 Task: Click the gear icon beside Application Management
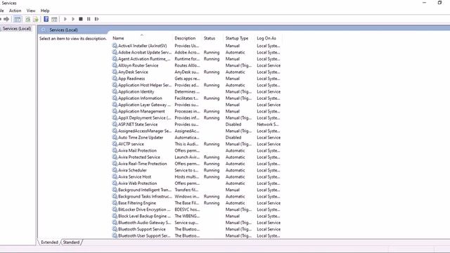point(115,111)
